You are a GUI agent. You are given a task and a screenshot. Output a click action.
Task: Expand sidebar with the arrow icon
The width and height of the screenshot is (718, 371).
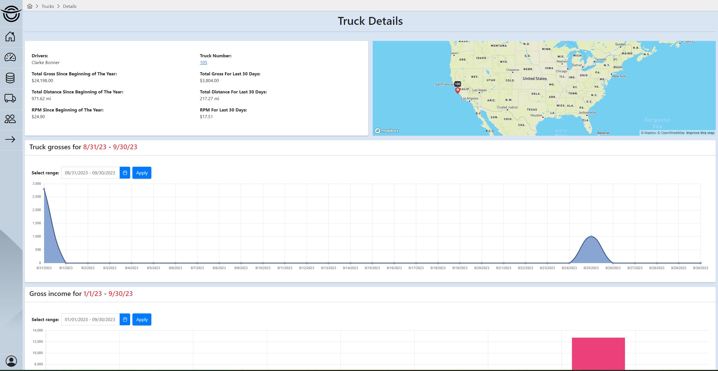[x=10, y=139]
